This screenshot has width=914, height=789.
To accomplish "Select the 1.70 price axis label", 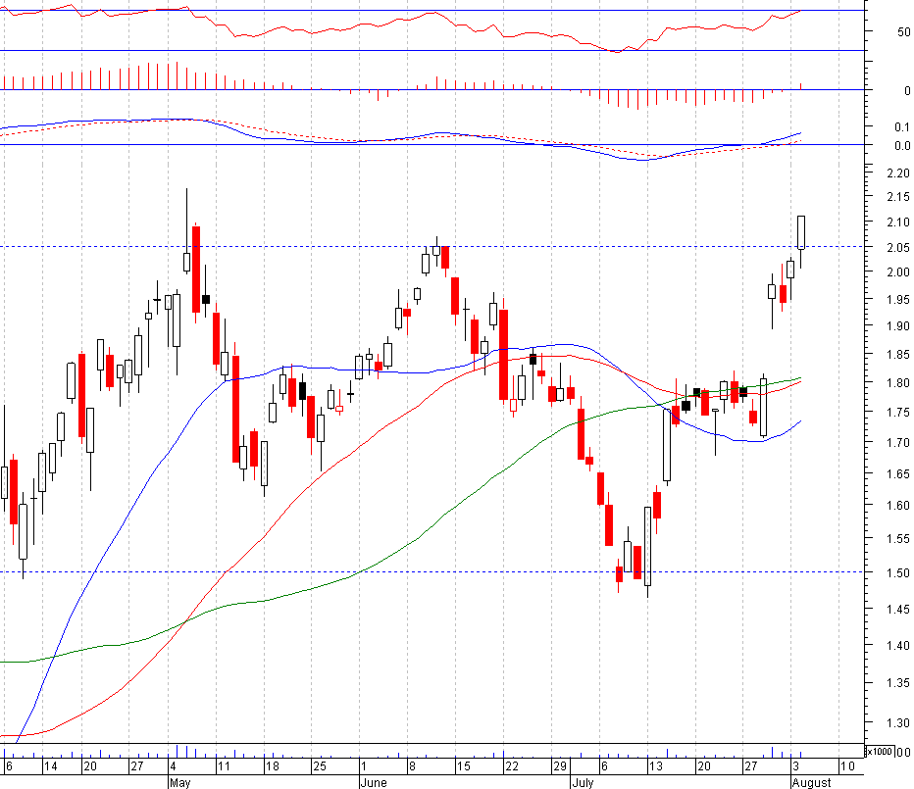I will point(897,443).
